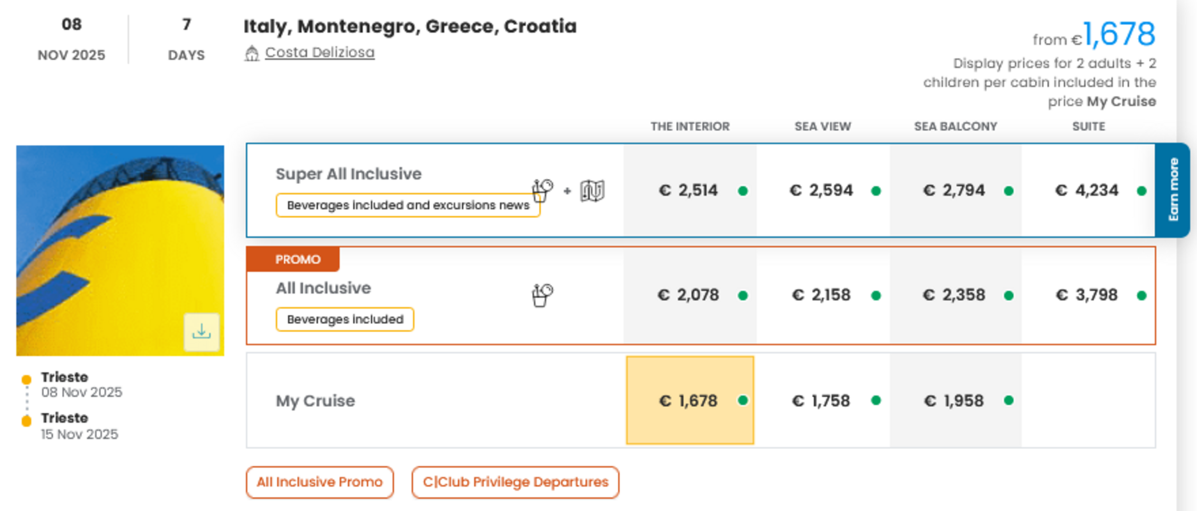Select My Cruise Interior price € 1,678
Image resolution: width=1197 pixels, height=511 pixels.
(x=689, y=400)
